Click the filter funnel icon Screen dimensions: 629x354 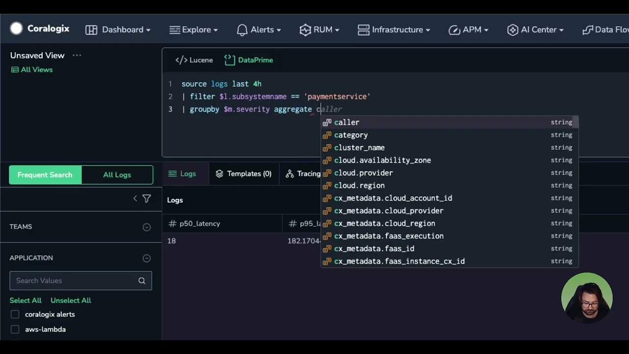point(146,198)
